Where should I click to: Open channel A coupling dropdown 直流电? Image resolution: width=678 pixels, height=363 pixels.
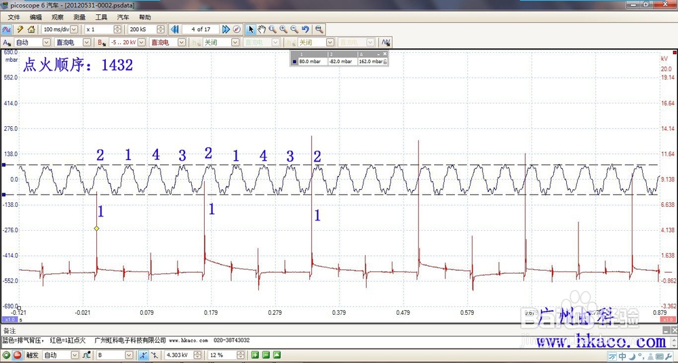pos(73,42)
